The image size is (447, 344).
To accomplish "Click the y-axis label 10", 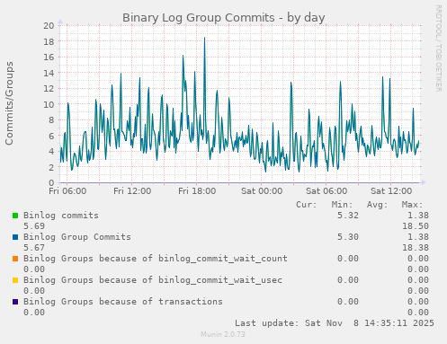I will [x=49, y=104].
